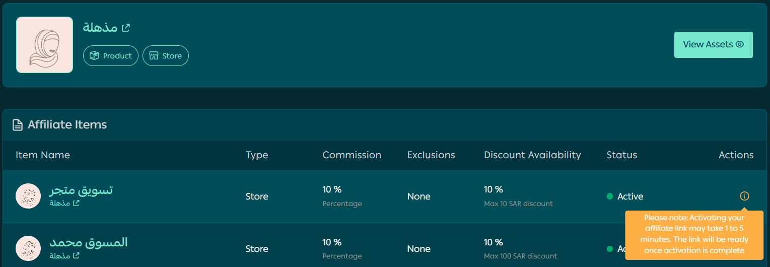The width and height of the screenshot is (770, 267).
Task: Click the box icon in the Product tag
Action: (94, 56)
